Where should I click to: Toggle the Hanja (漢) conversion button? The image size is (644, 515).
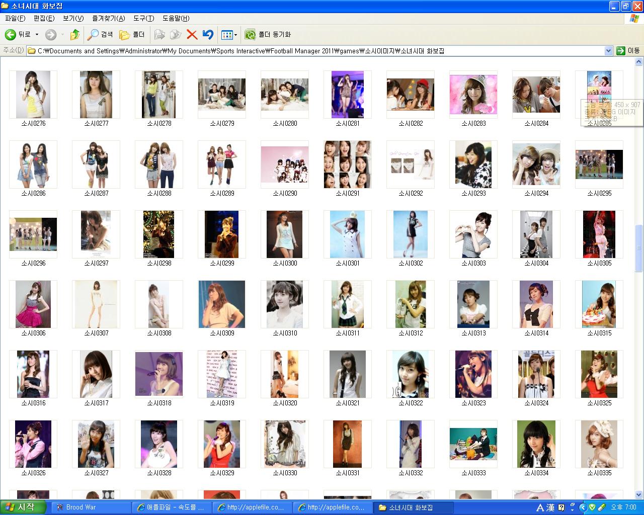point(550,507)
